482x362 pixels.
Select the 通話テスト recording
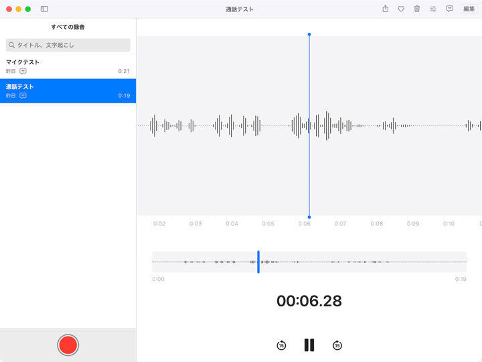pyautogui.click(x=68, y=90)
